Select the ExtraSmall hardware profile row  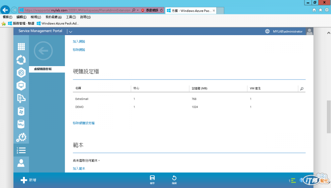point(189,99)
